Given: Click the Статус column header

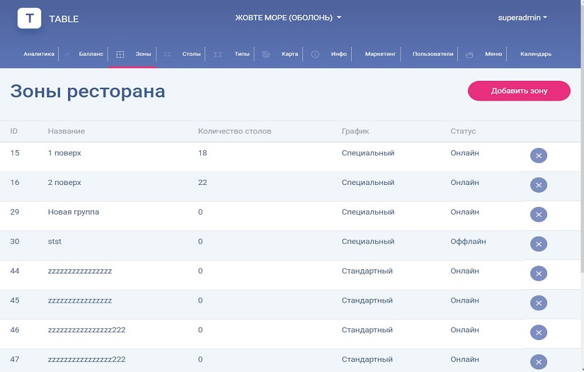Looking at the screenshot, I should (463, 131).
